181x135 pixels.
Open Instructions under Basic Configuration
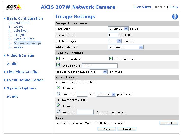[19, 23]
